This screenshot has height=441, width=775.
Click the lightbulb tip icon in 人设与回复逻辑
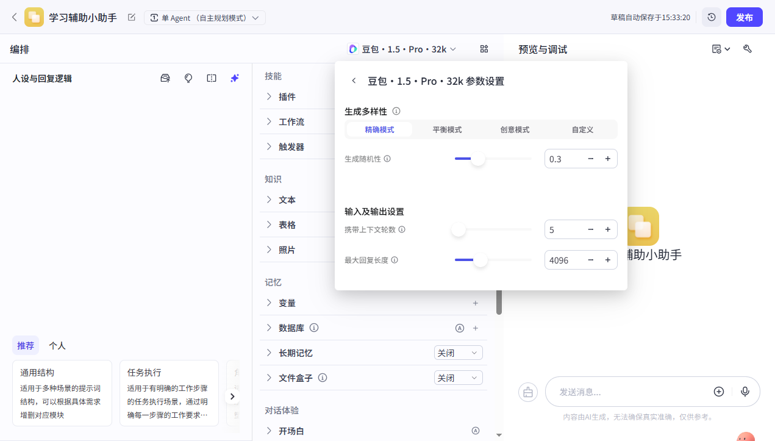[188, 78]
